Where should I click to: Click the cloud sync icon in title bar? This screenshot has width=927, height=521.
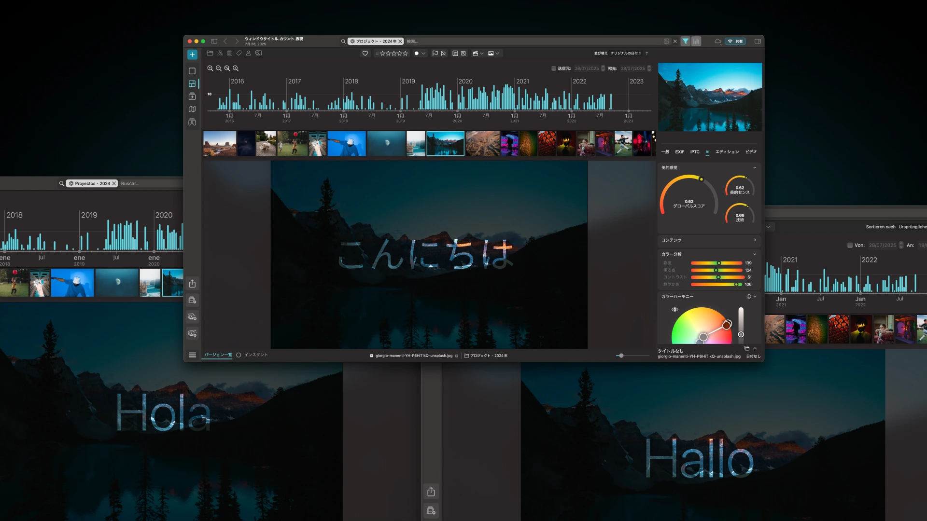(718, 41)
